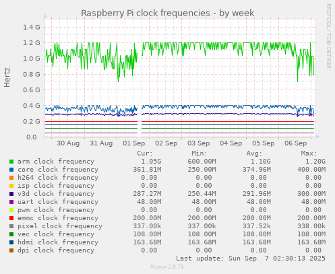
Task: Click the hdmi current value 163.68M
Action: 147,242
